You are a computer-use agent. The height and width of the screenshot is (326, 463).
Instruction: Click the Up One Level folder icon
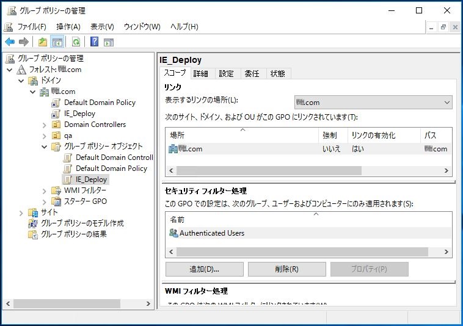coord(42,42)
